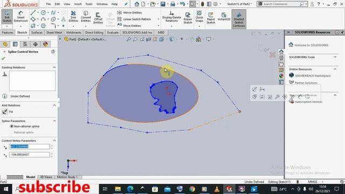Screen dimensions: 345x194
Task: Switch to the Evaluate tab
Action: point(113,32)
